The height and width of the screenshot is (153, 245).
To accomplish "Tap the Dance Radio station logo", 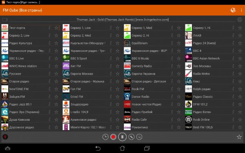I will (x=127, y=96).
